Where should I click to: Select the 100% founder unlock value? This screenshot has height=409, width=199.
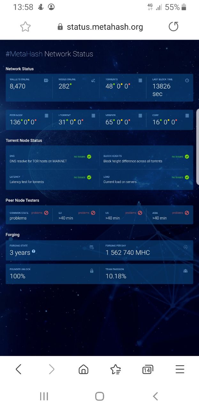(18, 276)
